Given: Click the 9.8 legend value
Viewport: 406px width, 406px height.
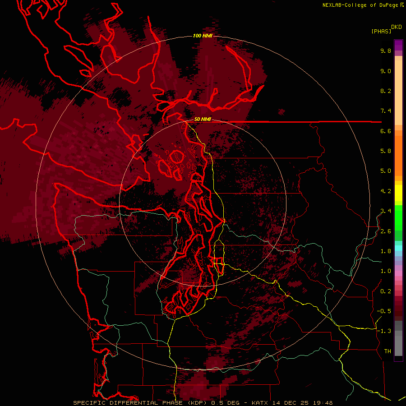Looking at the screenshot, I should pos(386,51).
